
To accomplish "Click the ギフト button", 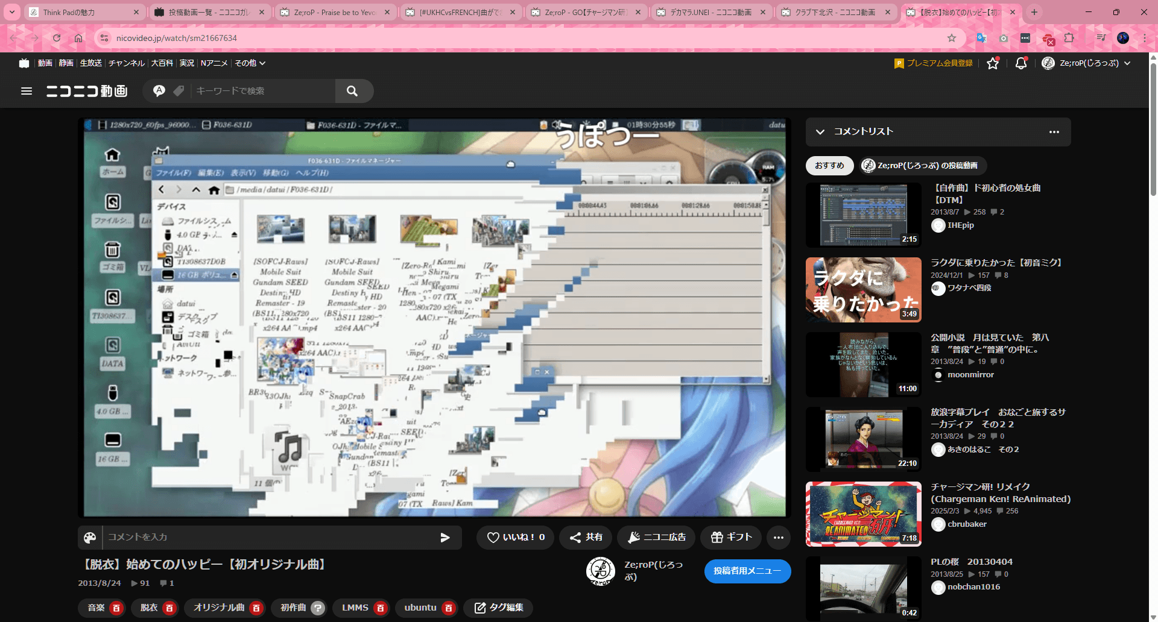I will 731,537.
